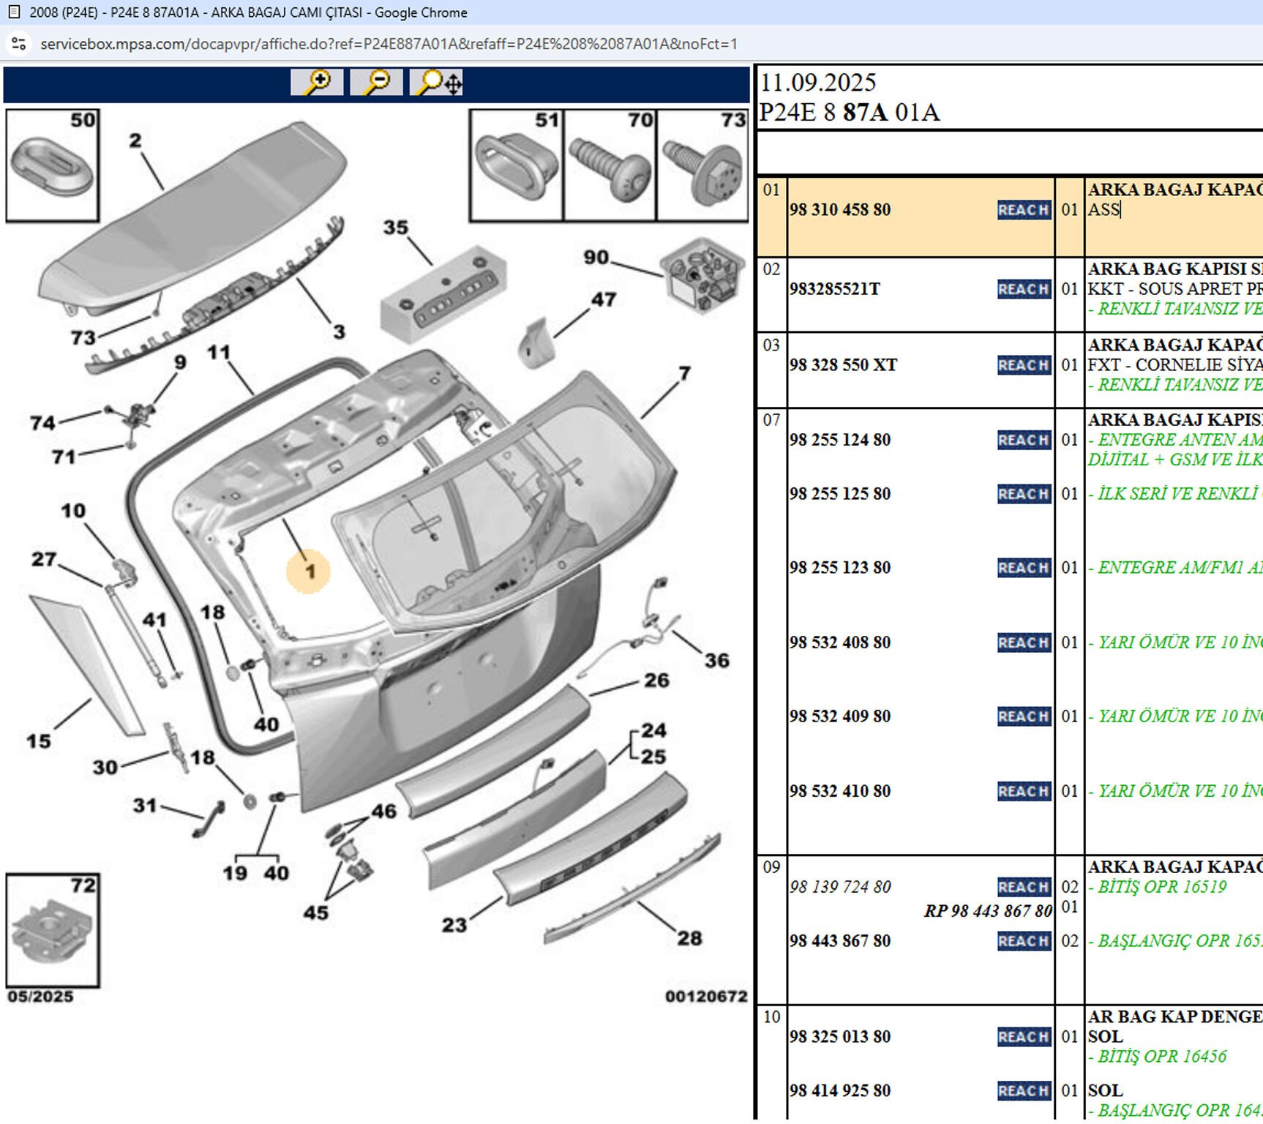This screenshot has height=1124, width=1263.
Task: Click REACH badge for part 98 414 925 80
Action: point(1023,1090)
